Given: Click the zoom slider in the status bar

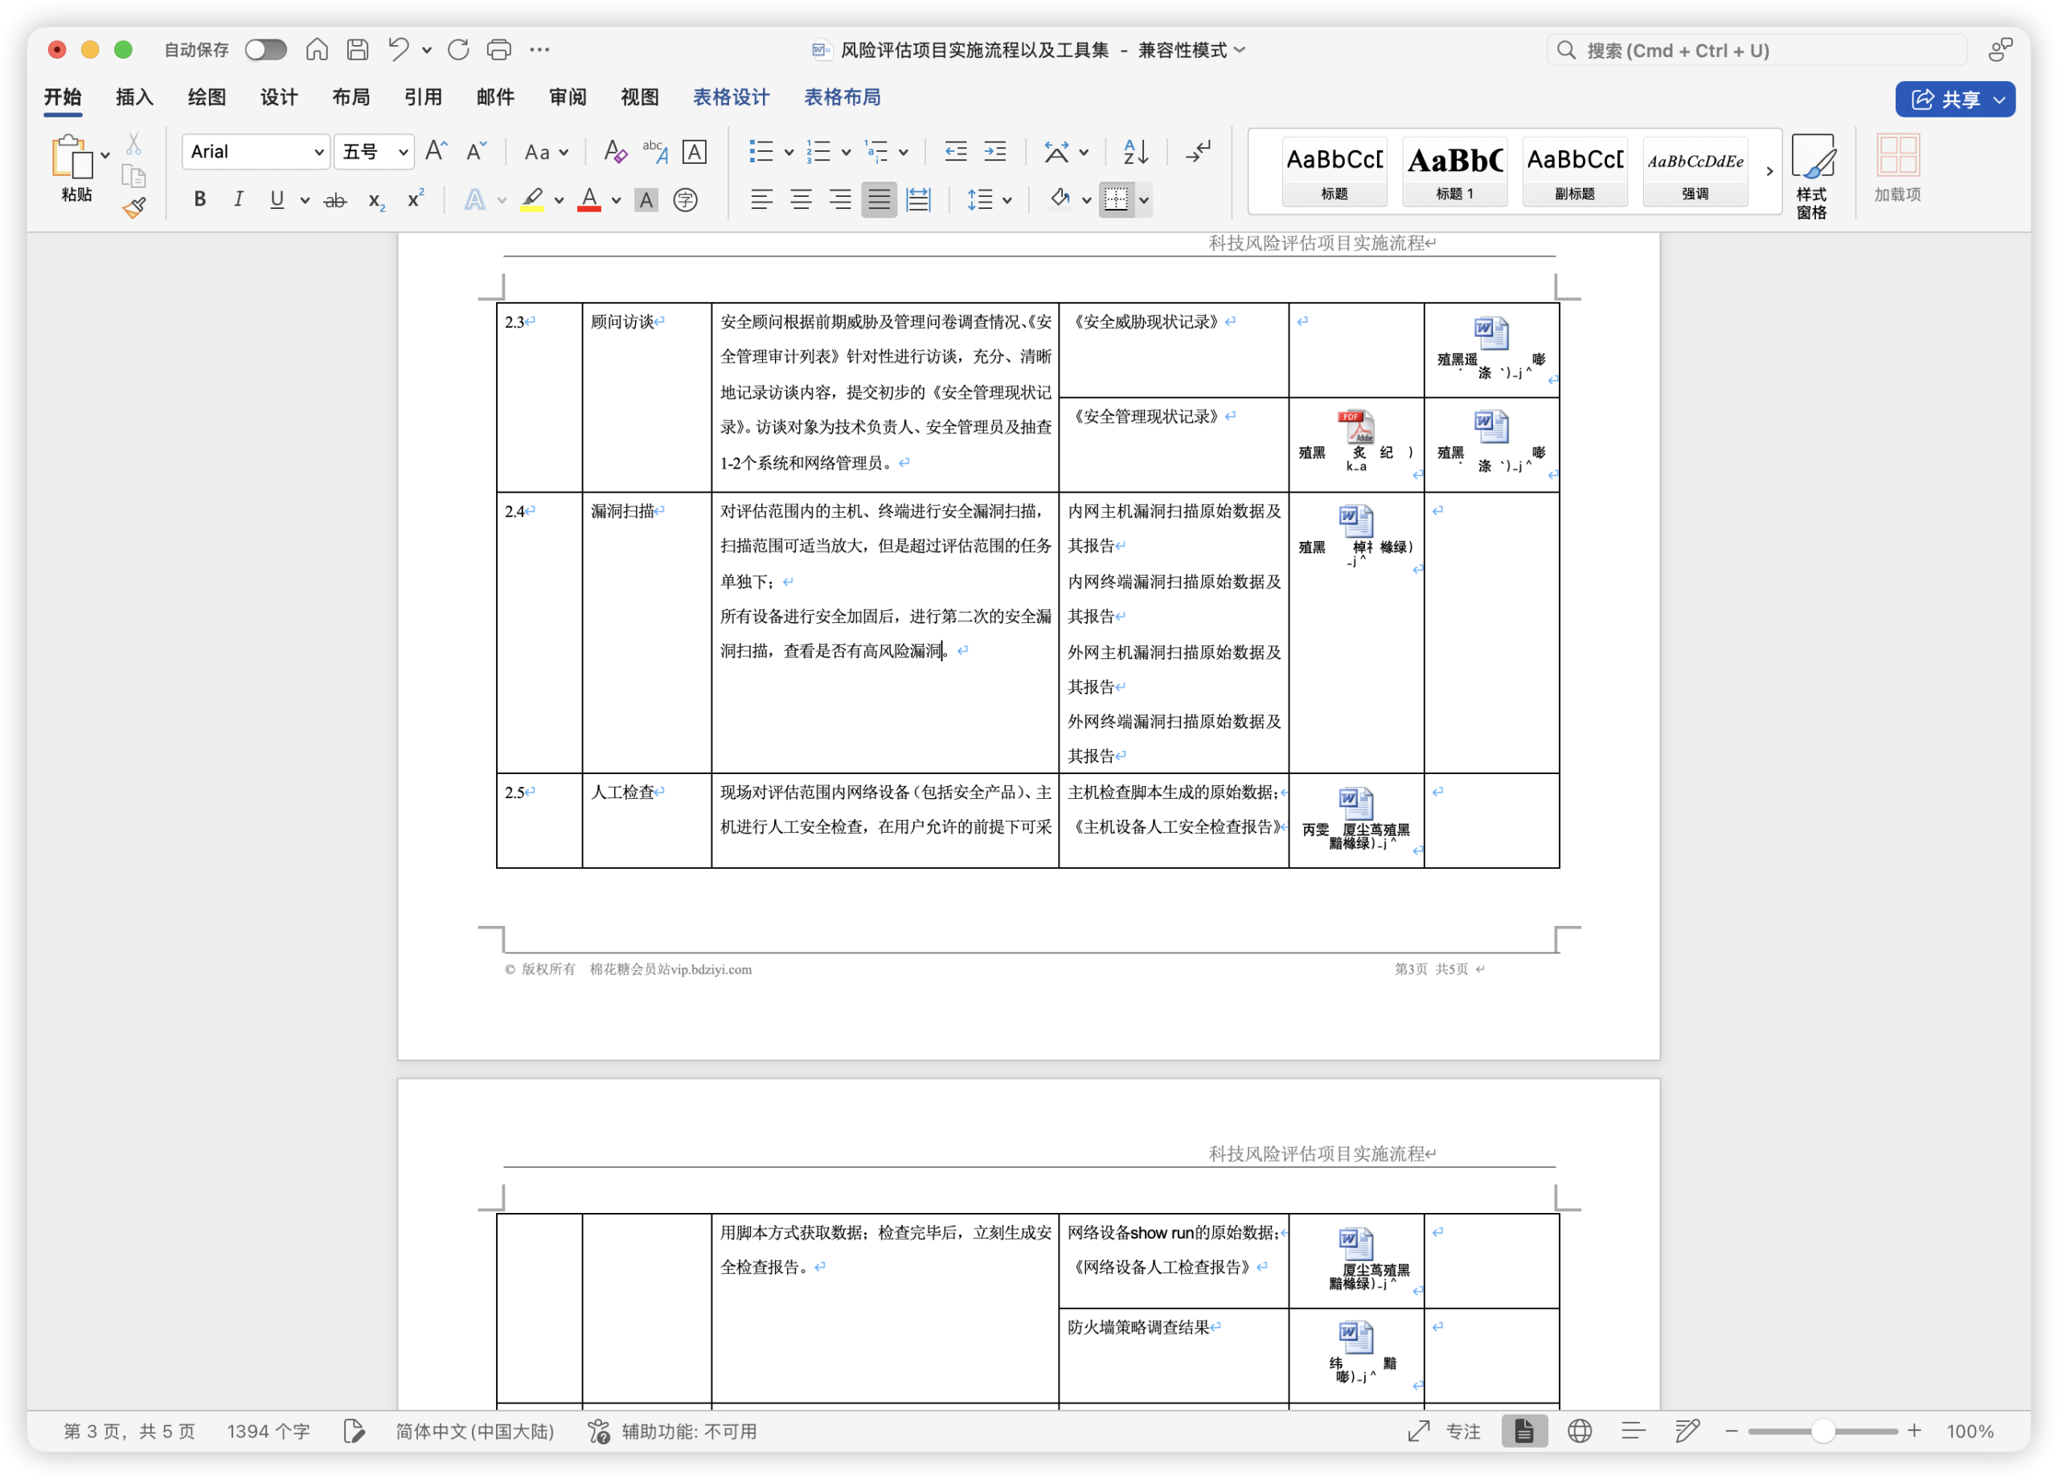Looking at the screenshot, I should pos(1822,1431).
